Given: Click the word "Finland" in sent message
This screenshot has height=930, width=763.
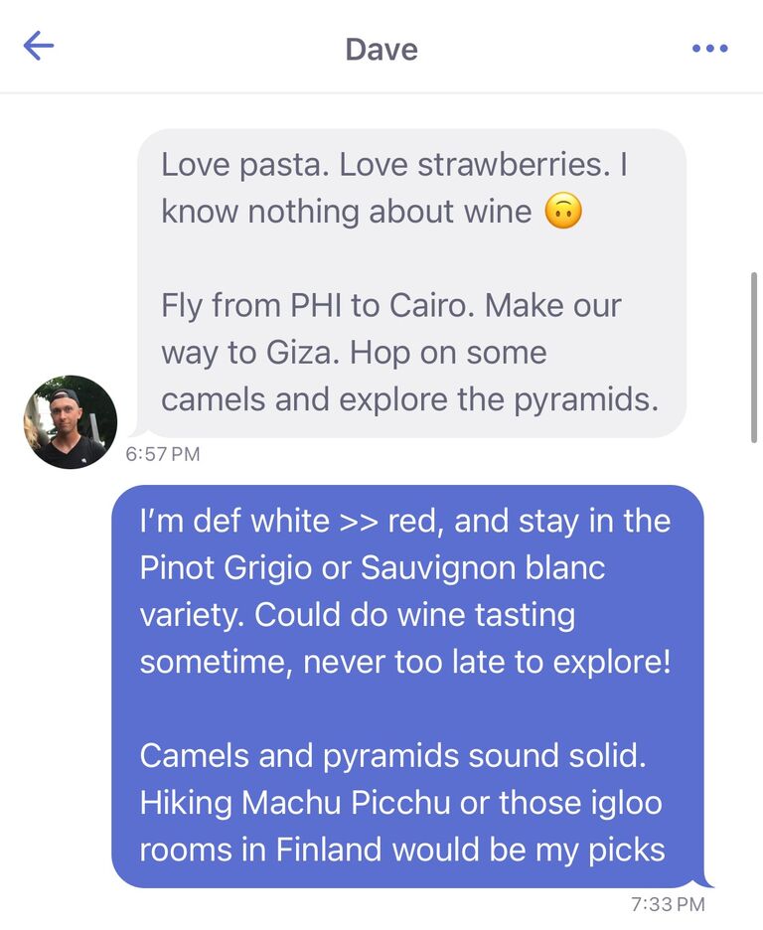Looking at the screenshot, I should (329, 850).
